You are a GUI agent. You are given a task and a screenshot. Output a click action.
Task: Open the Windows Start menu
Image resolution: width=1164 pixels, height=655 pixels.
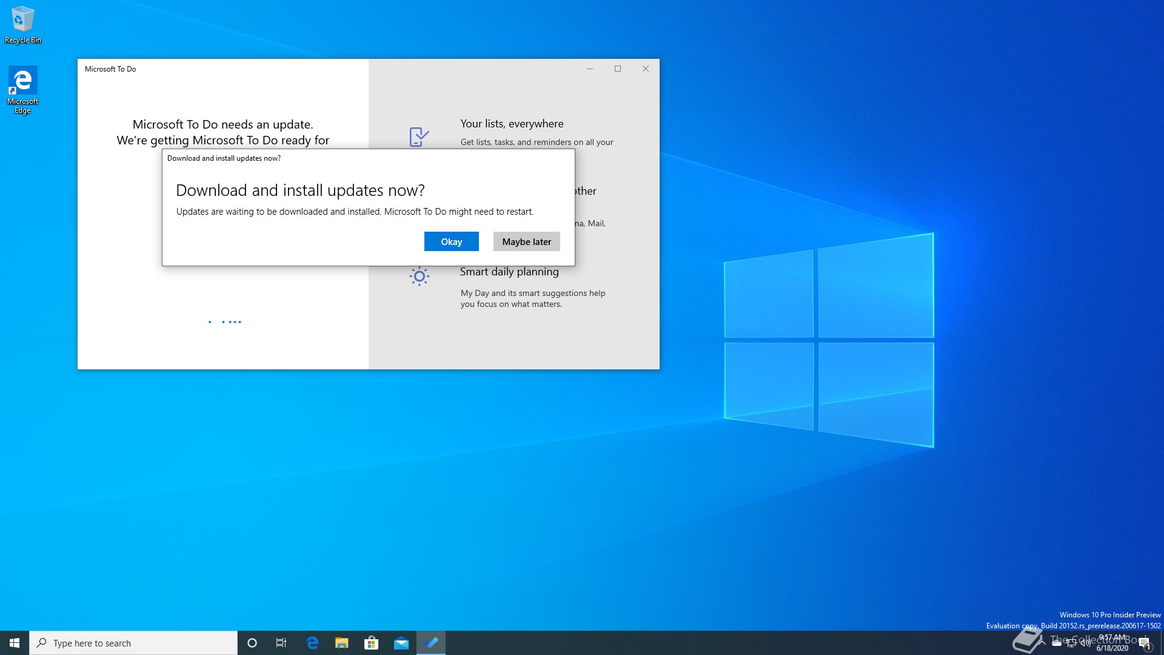point(15,643)
